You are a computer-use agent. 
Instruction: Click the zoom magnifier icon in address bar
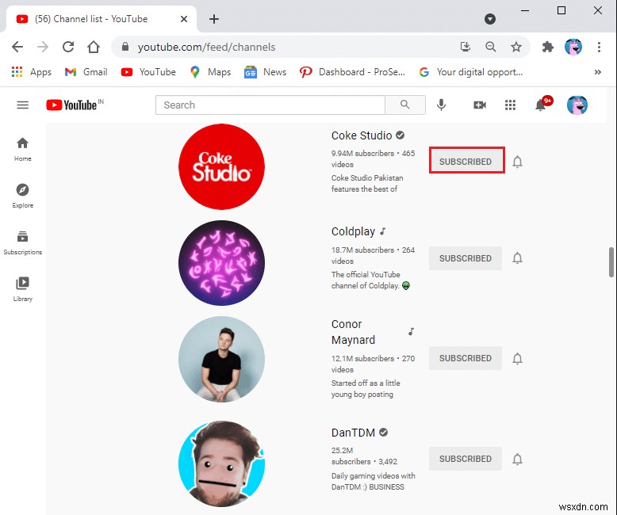491,47
